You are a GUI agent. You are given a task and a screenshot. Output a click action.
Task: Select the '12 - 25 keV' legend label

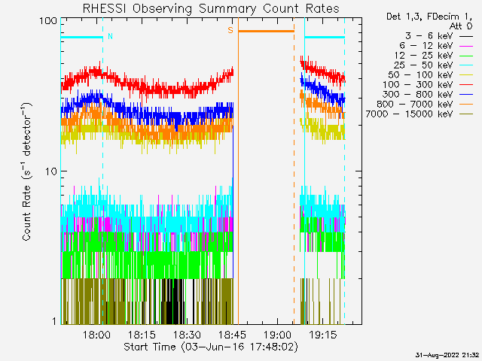pos(423,56)
